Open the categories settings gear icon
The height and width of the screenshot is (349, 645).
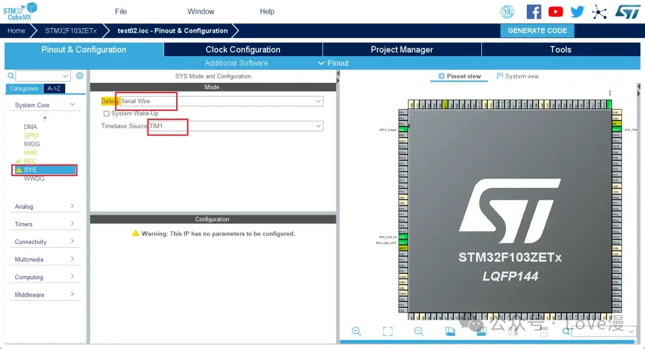point(79,76)
